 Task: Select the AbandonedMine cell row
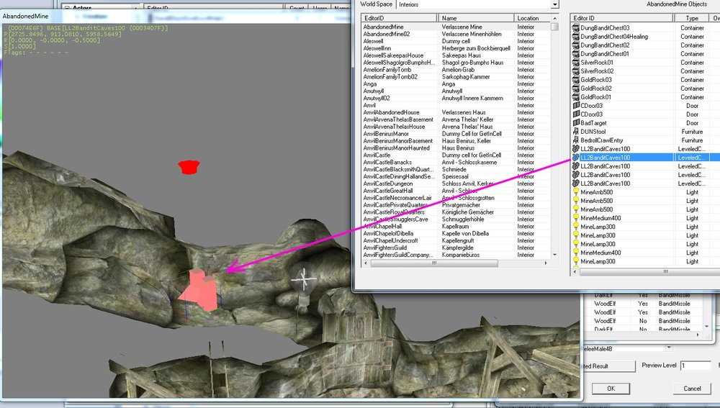[x=456, y=27]
